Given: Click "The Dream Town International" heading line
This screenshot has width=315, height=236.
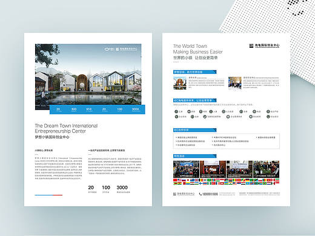Looking at the screenshot, I should point(66,126).
